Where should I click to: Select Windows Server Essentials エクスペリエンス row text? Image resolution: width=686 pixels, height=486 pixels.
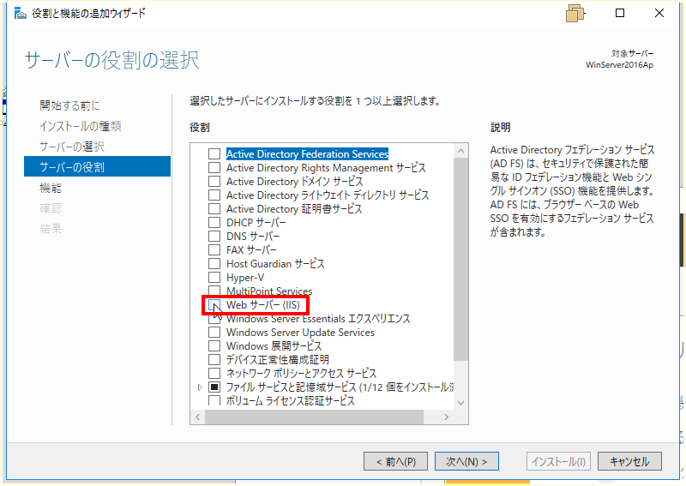(318, 319)
